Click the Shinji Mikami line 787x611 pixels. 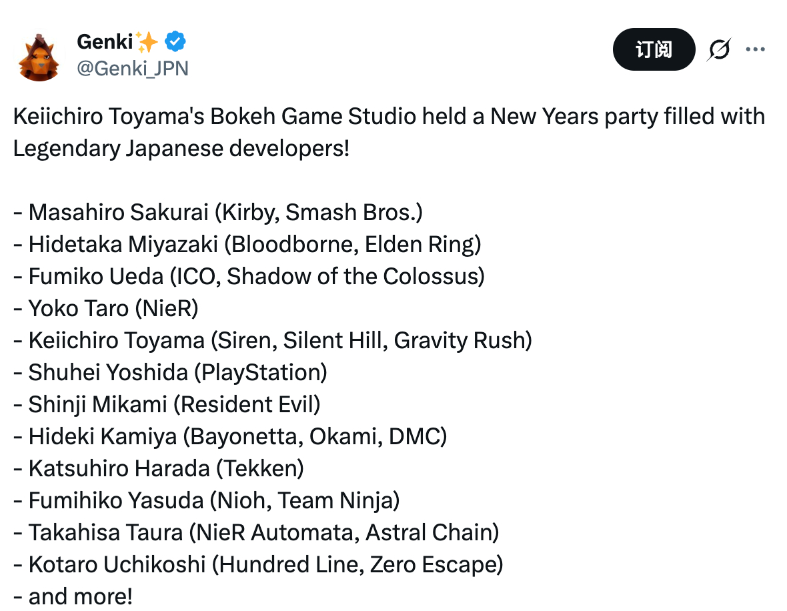[166, 404]
